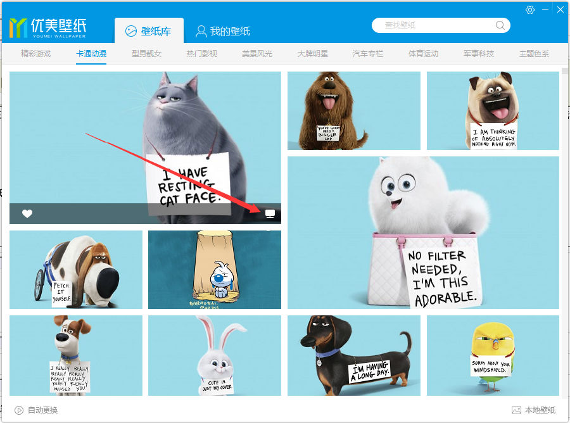
Task: Open 本地壁纸 local wallpaper
Action: (x=533, y=410)
